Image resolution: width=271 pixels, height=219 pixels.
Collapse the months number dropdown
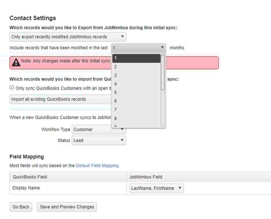[x=139, y=48]
